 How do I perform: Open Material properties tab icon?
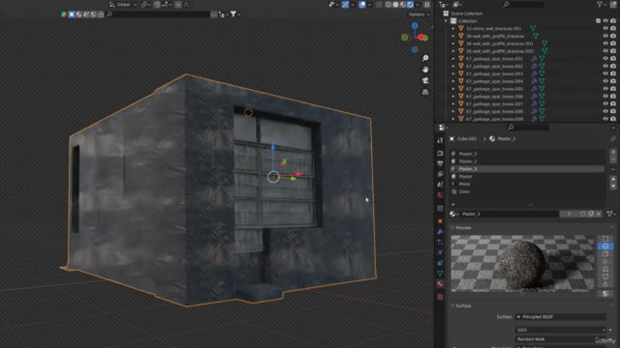pos(440,283)
